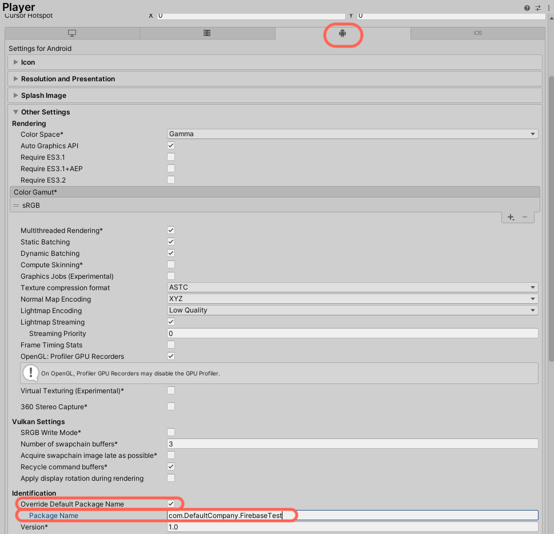Image resolution: width=554 pixels, height=534 pixels.
Task: Enable Apply display rotation during rendering
Action: (171, 478)
